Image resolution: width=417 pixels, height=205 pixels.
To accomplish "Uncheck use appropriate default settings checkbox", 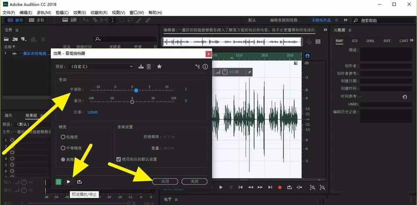I will [118, 159].
